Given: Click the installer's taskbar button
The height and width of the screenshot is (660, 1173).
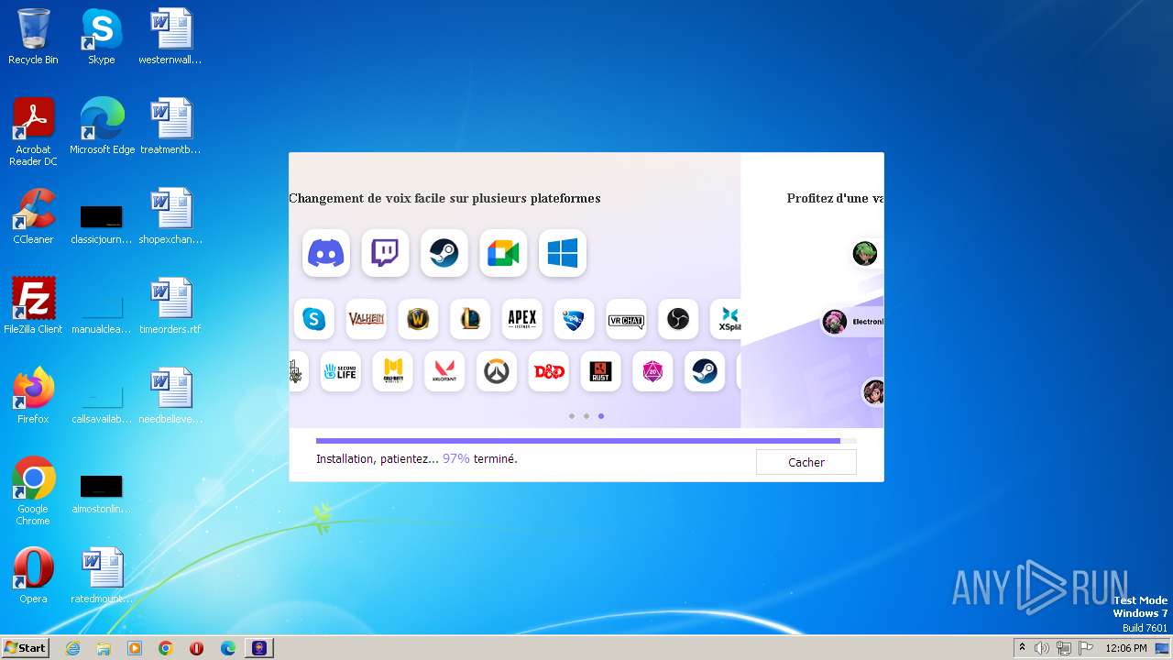Looking at the screenshot, I should tap(259, 648).
